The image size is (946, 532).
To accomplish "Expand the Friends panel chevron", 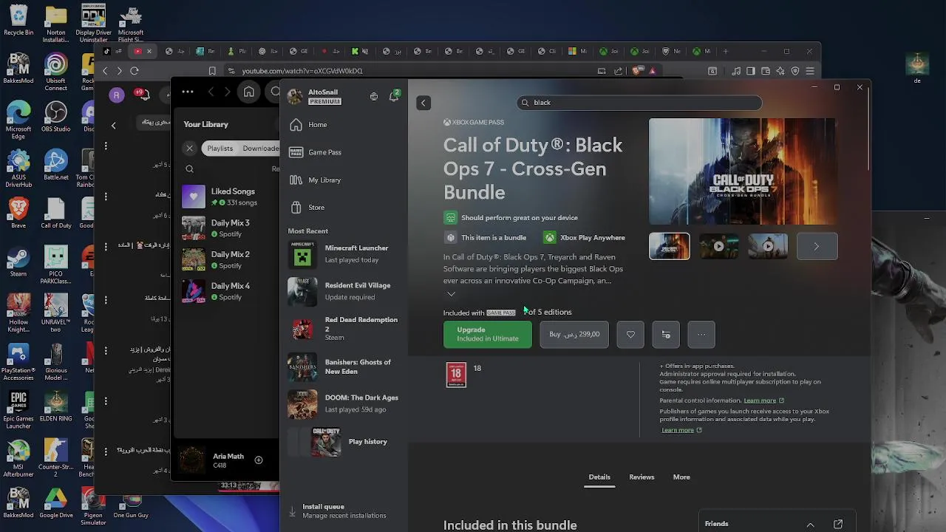I will [x=810, y=524].
